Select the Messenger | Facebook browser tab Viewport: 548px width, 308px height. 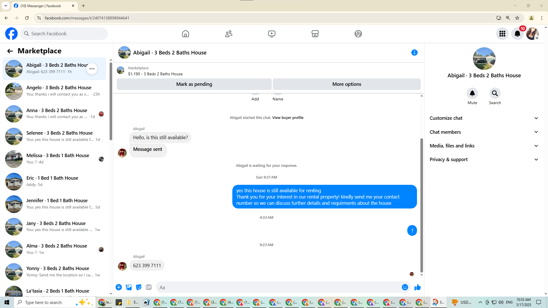click(44, 6)
